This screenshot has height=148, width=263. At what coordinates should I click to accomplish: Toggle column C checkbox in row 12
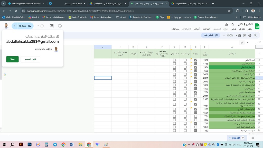tap(196, 96)
